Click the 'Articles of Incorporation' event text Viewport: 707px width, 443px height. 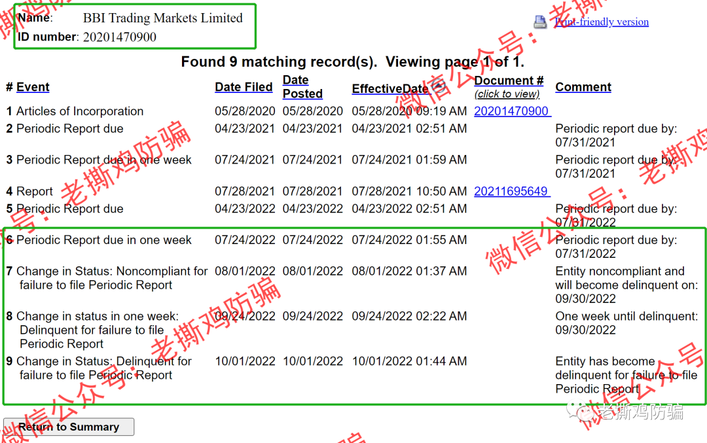click(x=80, y=111)
